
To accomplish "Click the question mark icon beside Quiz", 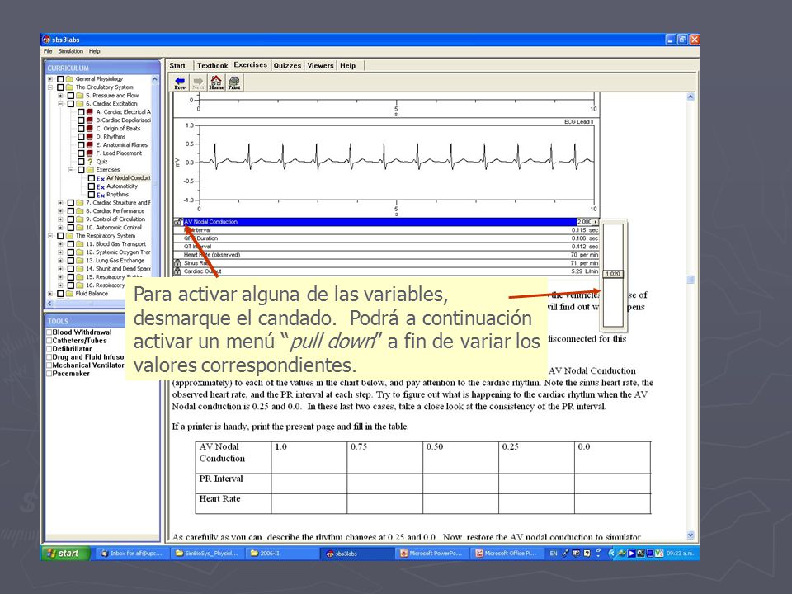I will 90,162.
